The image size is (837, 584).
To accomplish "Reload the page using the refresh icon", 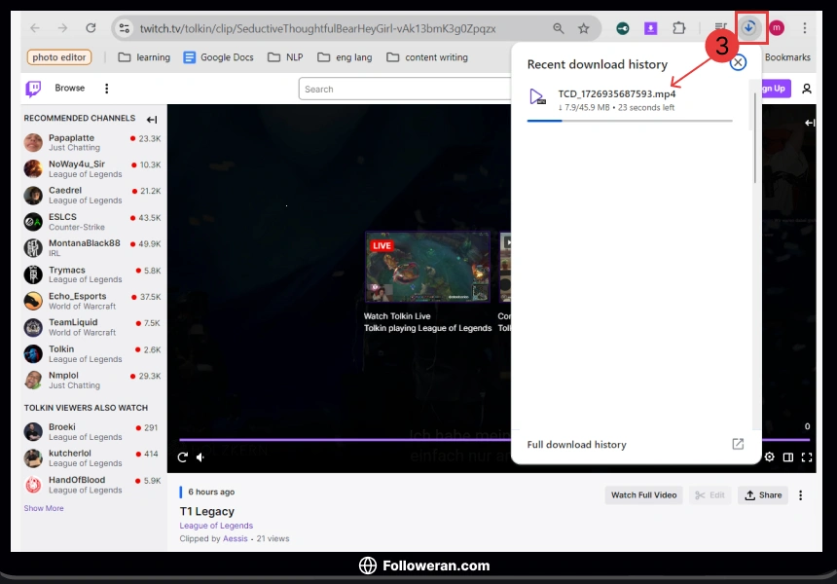I will coord(91,28).
